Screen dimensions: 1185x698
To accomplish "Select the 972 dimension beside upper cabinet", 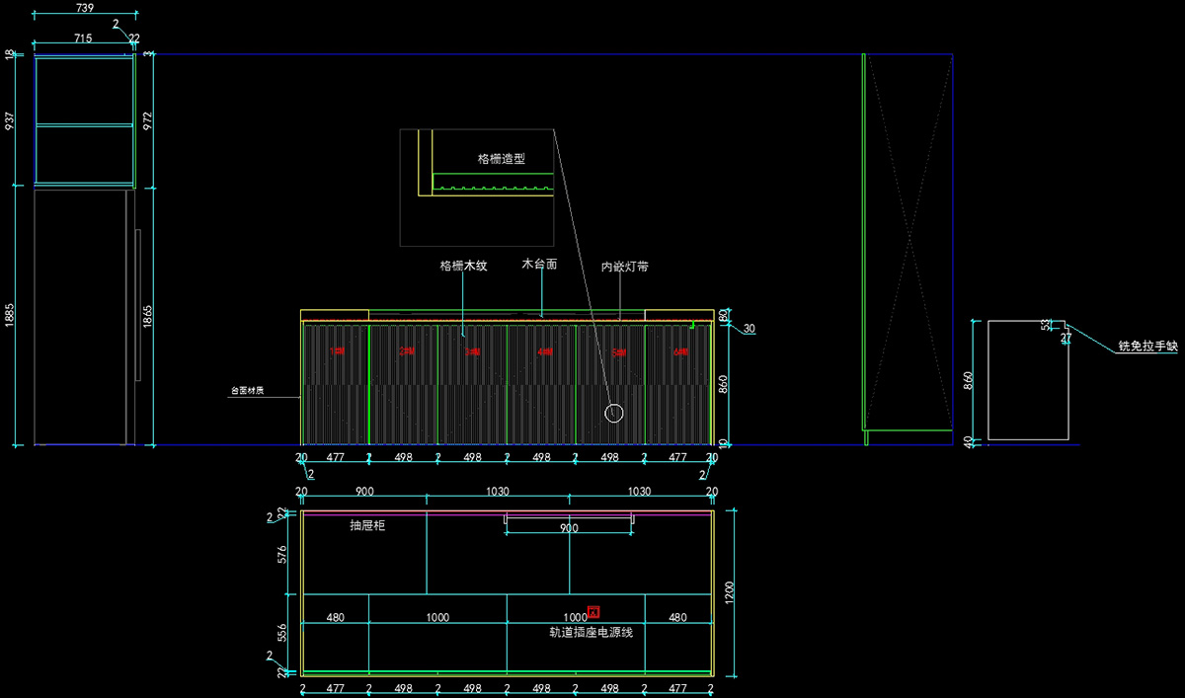I will point(148,120).
